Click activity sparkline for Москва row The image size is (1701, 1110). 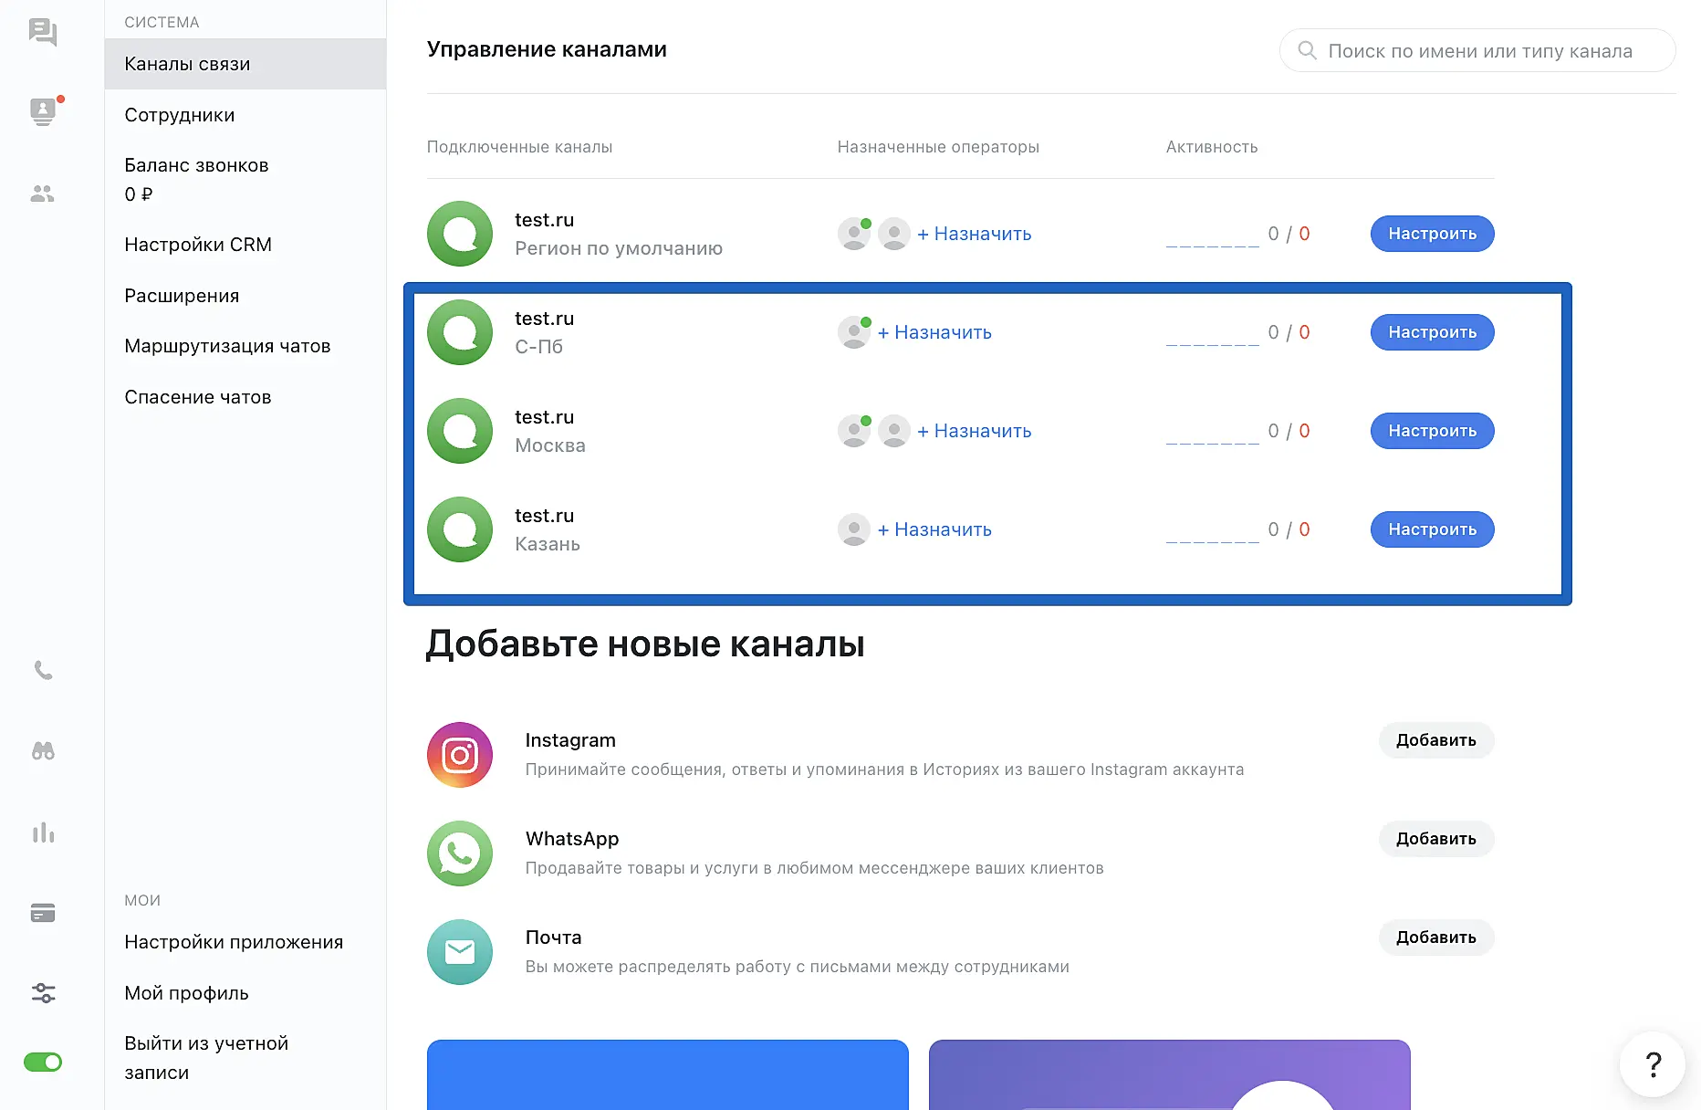(1212, 433)
